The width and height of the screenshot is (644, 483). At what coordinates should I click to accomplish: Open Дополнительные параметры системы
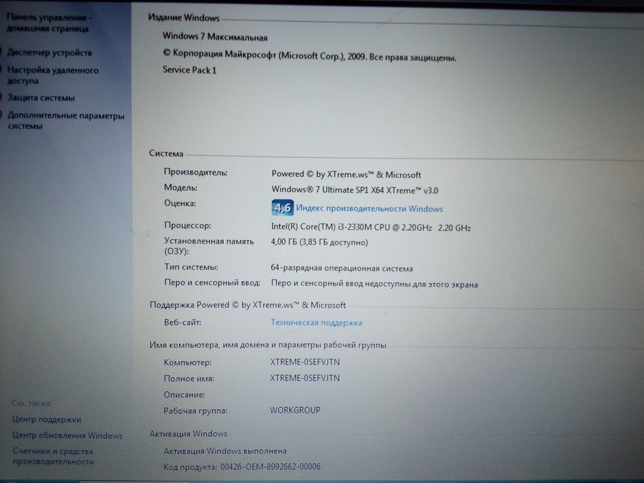pos(66,121)
